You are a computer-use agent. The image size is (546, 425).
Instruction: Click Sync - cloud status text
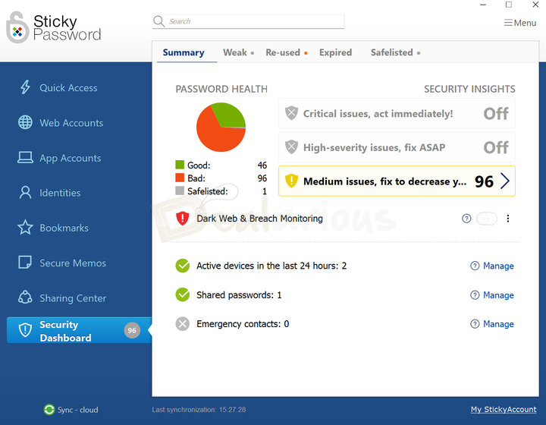pyautogui.click(x=77, y=410)
